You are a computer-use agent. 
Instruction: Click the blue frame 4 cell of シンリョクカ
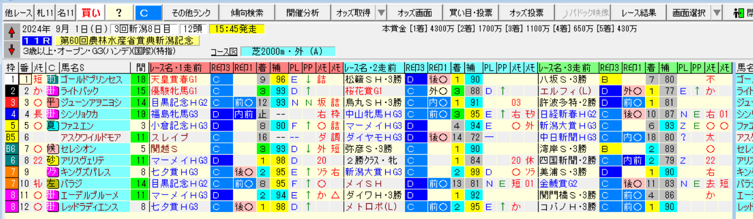[x=11, y=114]
